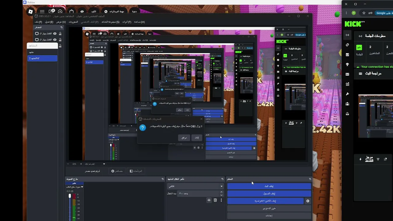Screen dimensions: 393x221
Task: Click the إيقاف التسجيل stop recording button
Action: click(x=269, y=194)
